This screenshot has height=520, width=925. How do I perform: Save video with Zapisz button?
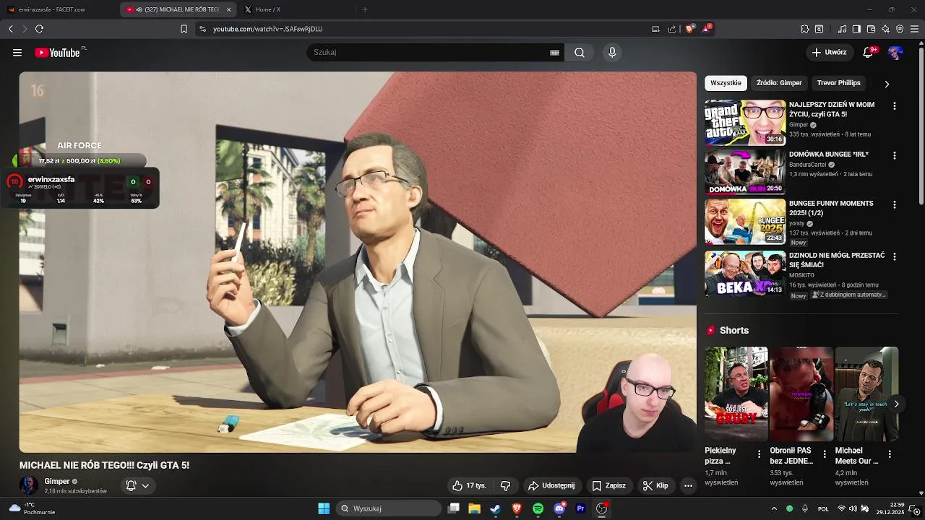point(608,485)
